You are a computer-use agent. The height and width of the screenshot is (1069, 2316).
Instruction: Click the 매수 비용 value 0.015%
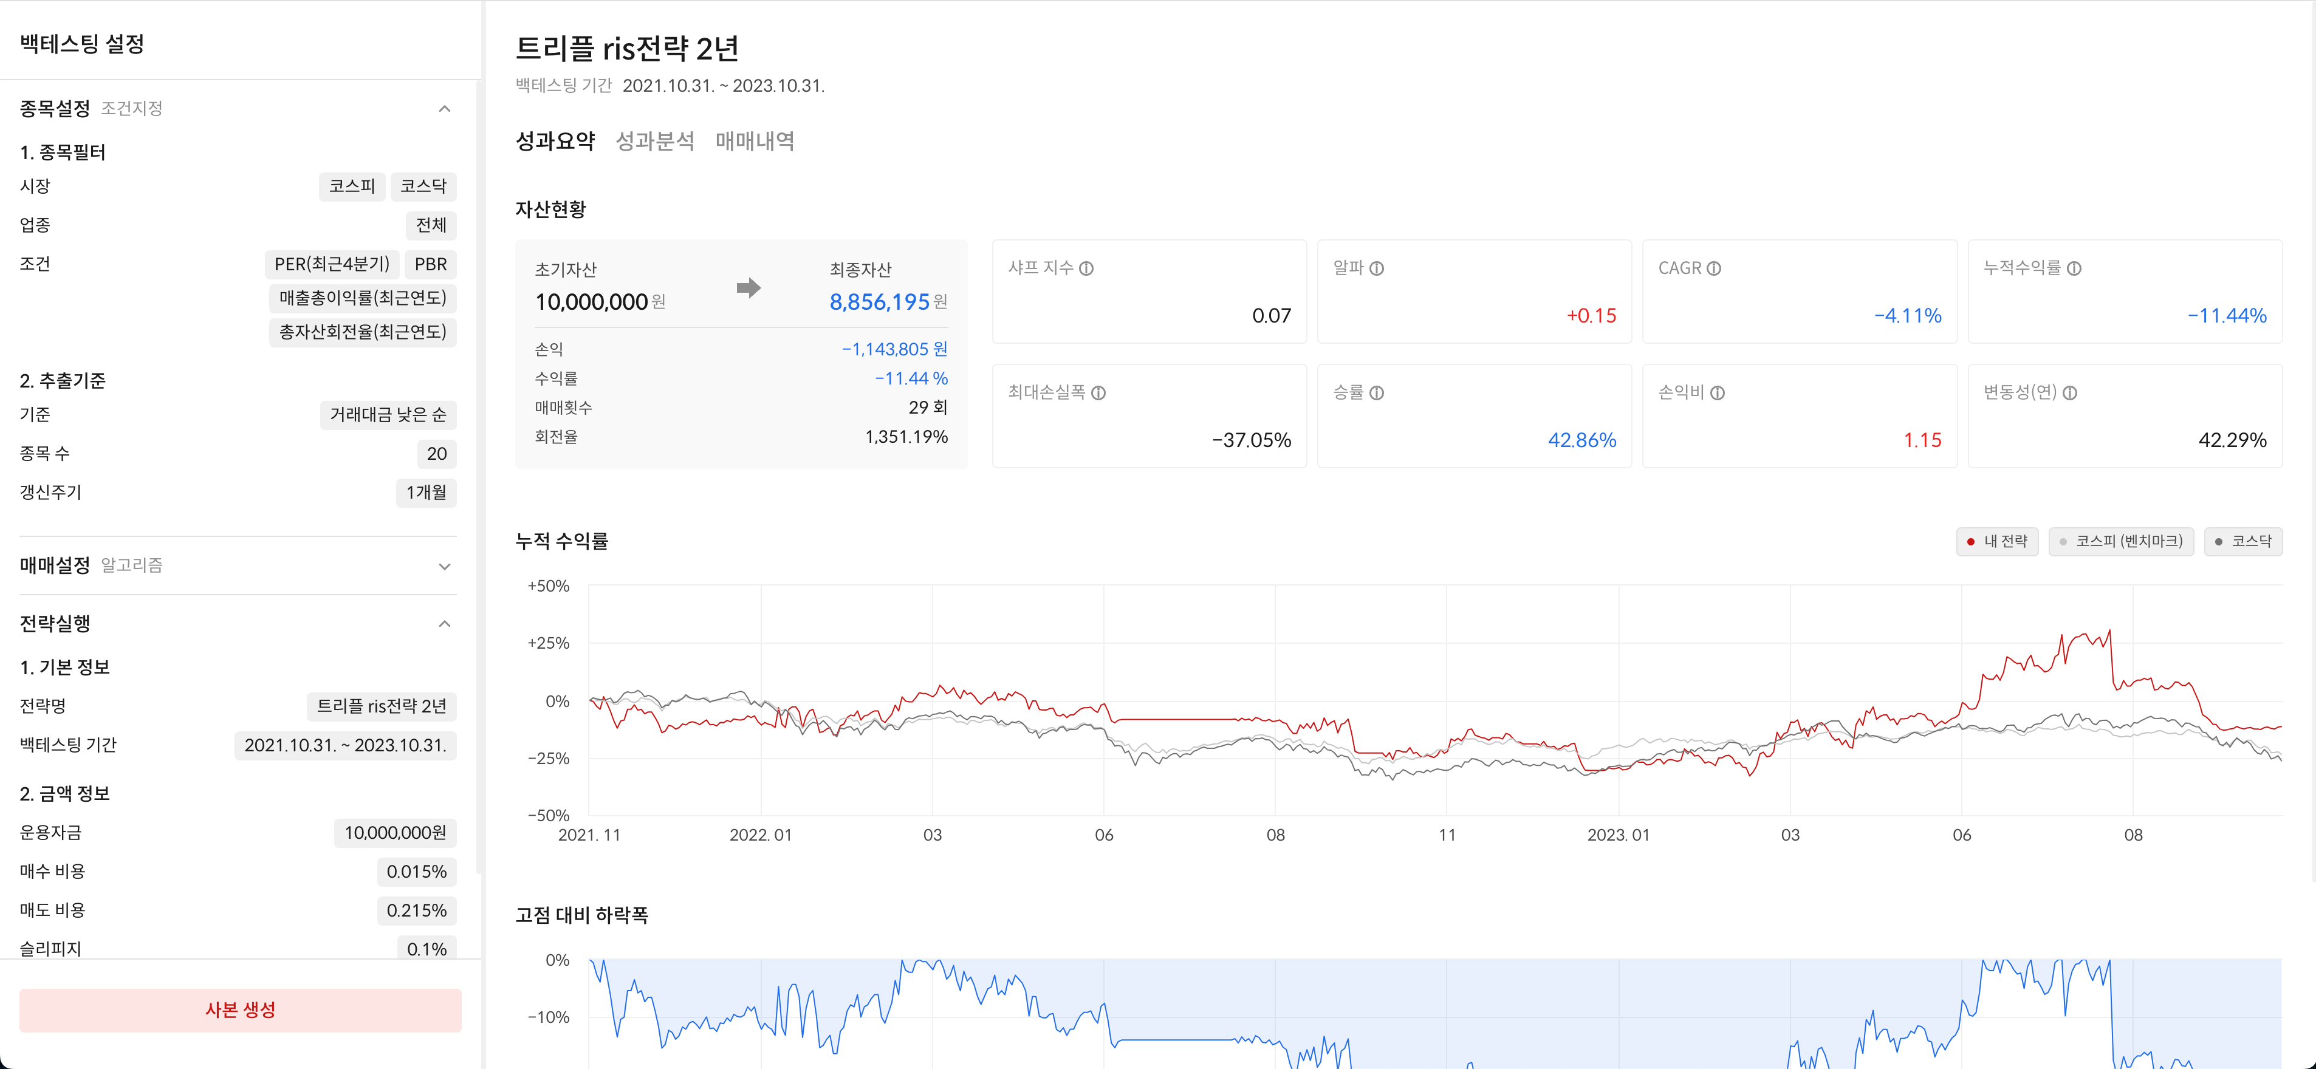(416, 871)
